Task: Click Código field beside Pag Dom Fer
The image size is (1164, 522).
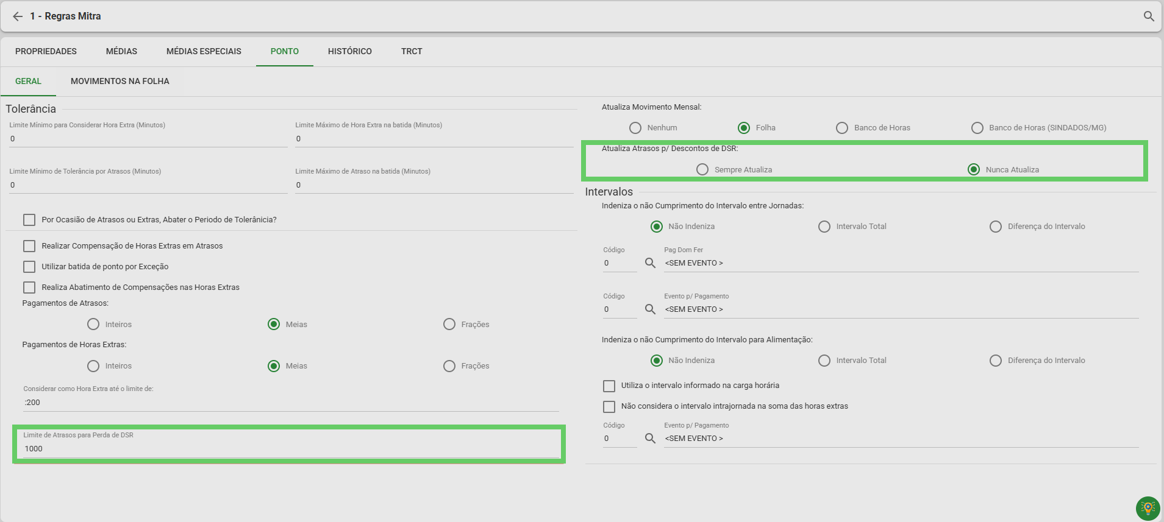Action: coord(620,263)
